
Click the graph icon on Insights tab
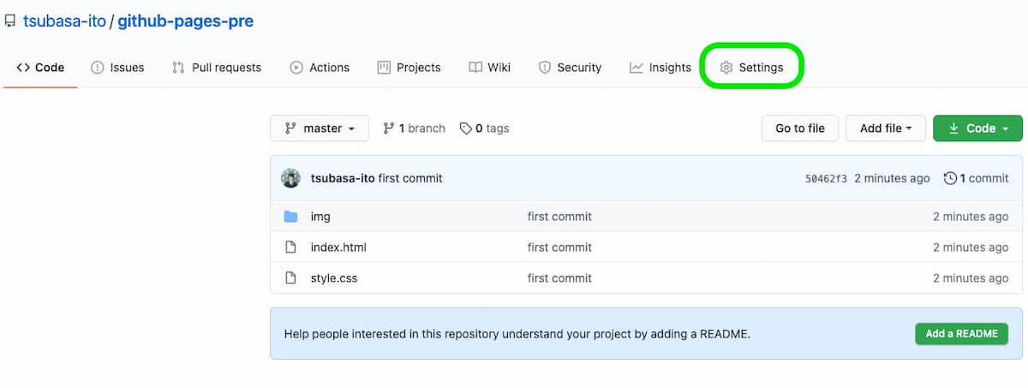point(637,68)
